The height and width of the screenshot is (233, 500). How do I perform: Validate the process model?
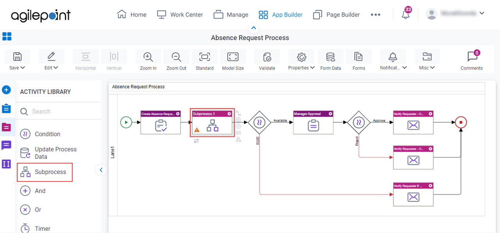[267, 61]
